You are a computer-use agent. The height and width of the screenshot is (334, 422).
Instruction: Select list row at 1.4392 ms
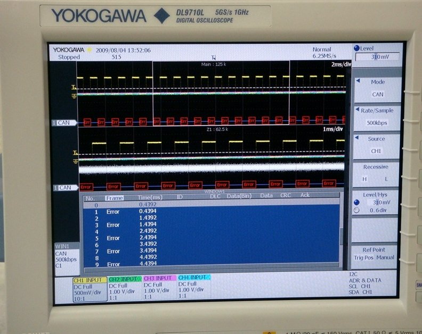coord(212,218)
